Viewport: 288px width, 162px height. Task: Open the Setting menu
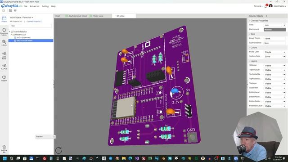45,6
